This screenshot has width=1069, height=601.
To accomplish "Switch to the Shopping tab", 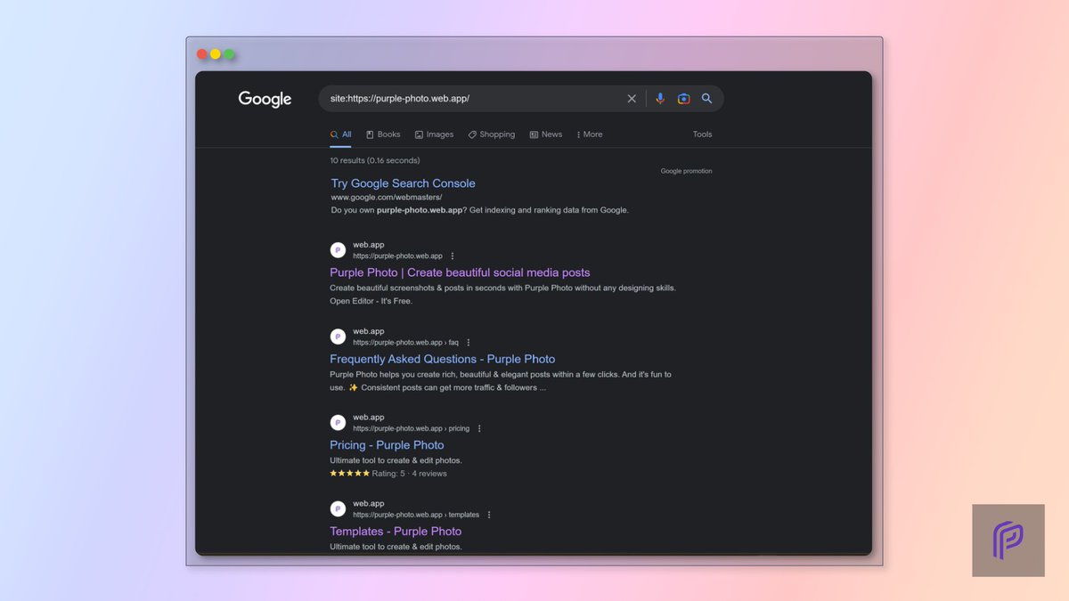I will [x=492, y=134].
